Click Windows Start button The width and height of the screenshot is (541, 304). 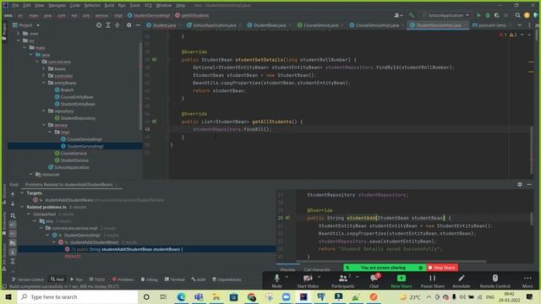click(8, 296)
